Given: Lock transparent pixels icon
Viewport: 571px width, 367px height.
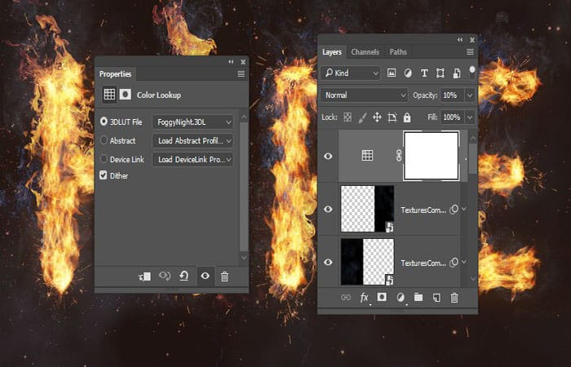Looking at the screenshot, I should [x=347, y=117].
